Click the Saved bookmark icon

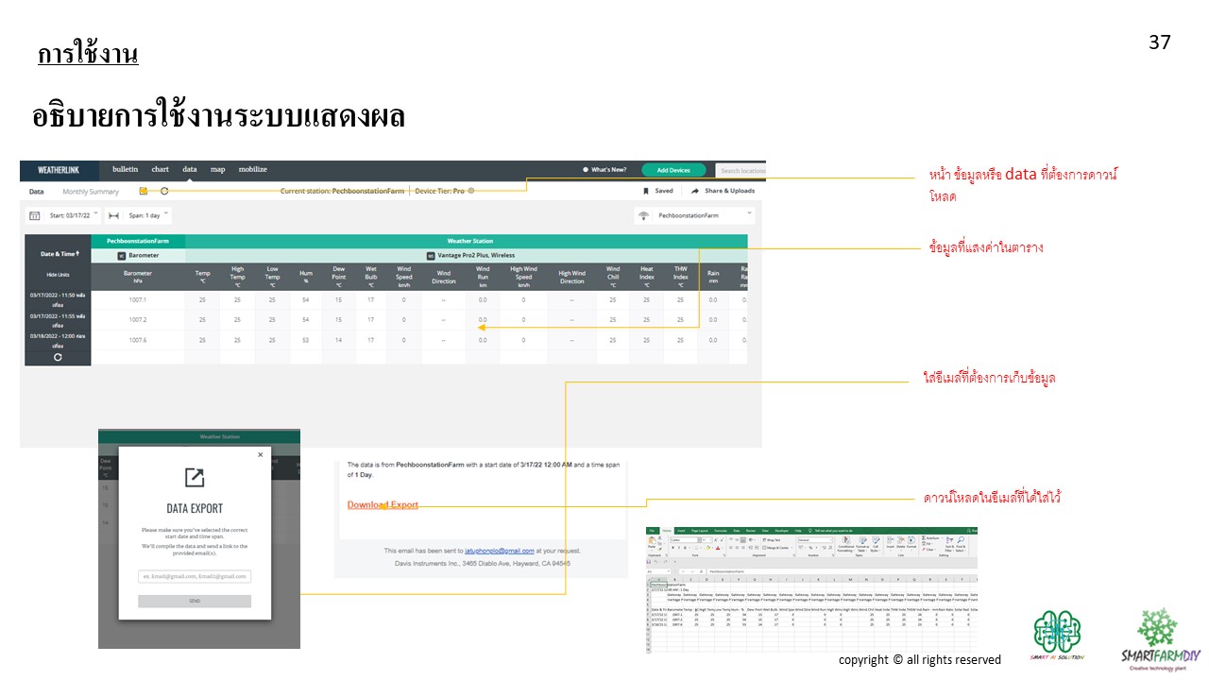coord(645,191)
